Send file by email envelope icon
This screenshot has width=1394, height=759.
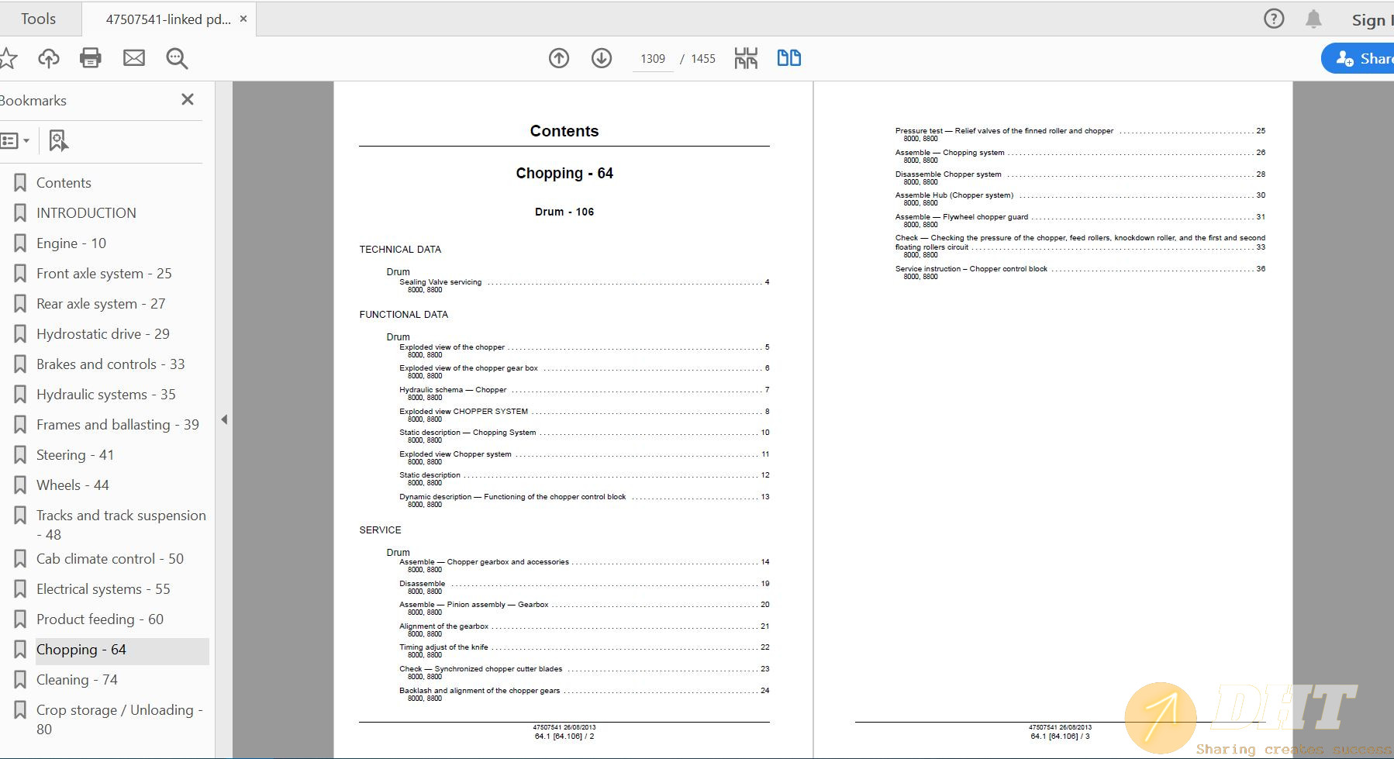[x=134, y=58]
